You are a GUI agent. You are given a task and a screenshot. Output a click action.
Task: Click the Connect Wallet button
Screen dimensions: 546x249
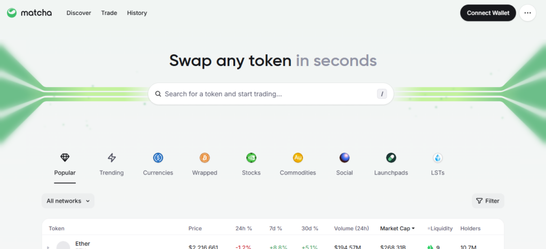click(x=488, y=13)
